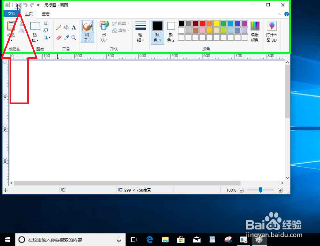This screenshot has height=246, width=320.
Task: Click the Save icon in quick access toolbar
Action: click(x=18, y=5)
